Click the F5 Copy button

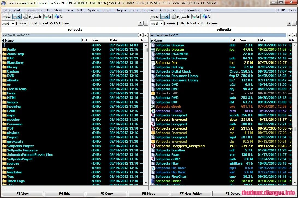pos(107,193)
